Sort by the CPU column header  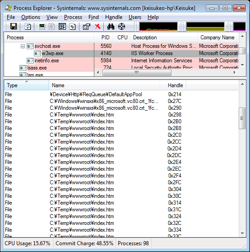121,37
